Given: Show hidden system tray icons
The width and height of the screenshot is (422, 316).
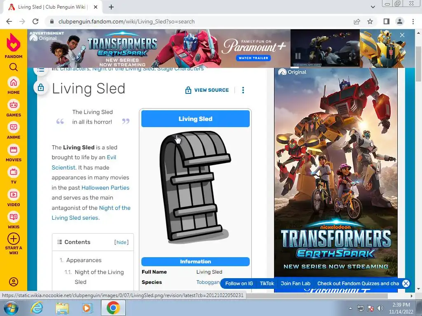Looking at the screenshot, I should [x=350, y=308].
